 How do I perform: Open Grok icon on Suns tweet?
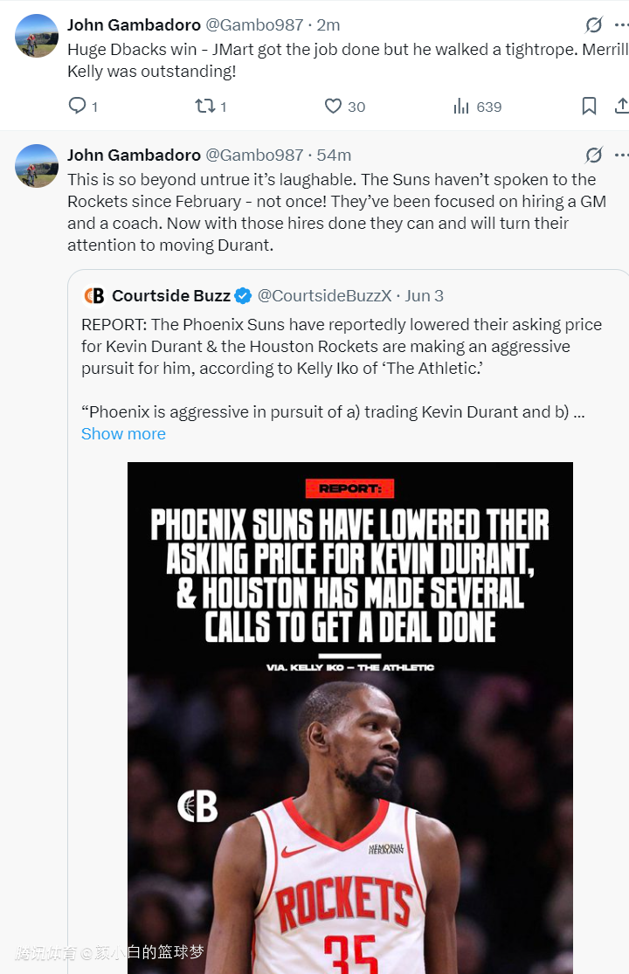tap(594, 155)
